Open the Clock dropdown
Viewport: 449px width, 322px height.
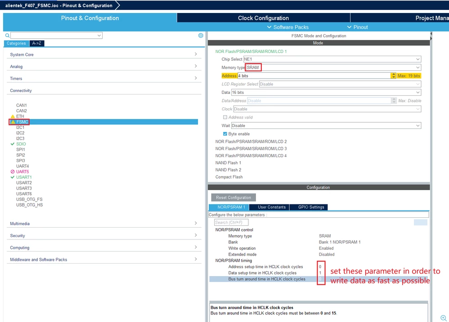[x=327, y=109]
